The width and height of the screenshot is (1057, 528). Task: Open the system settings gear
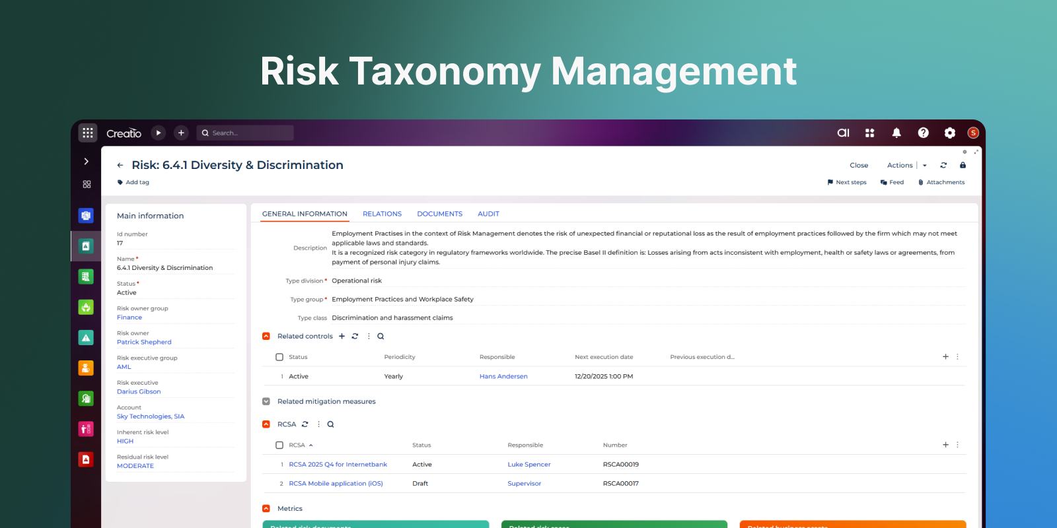point(950,133)
